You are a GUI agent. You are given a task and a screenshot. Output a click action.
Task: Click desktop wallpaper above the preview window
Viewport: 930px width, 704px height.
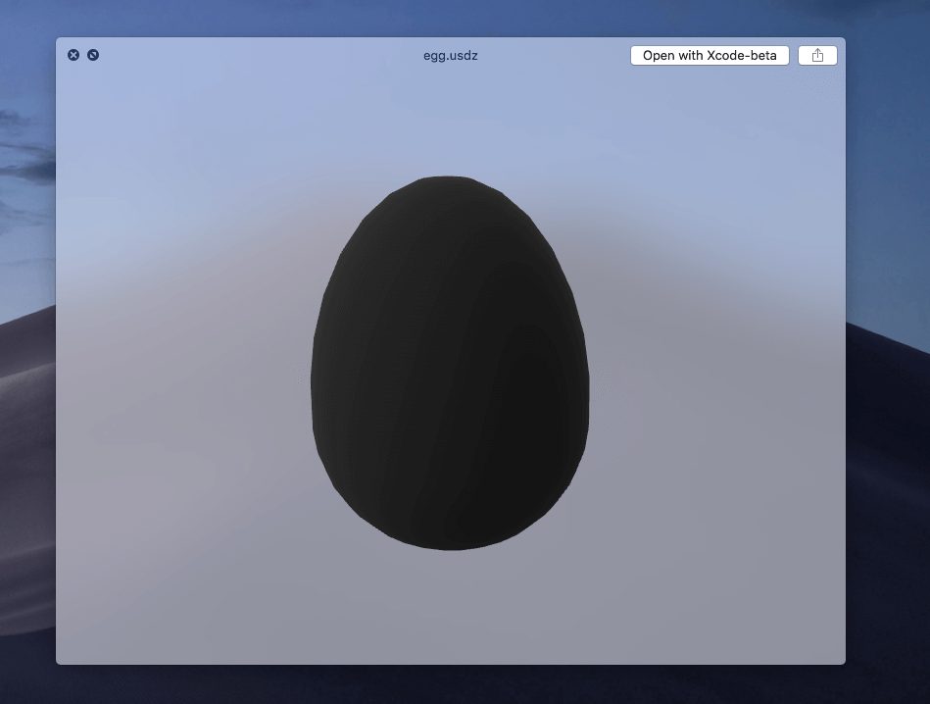[x=451, y=17]
